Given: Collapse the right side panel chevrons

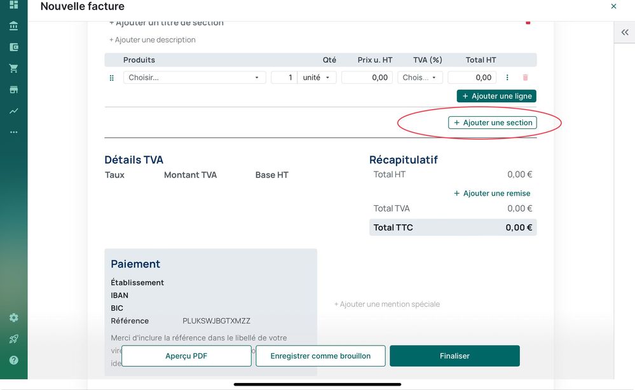Looking at the screenshot, I should point(624,32).
